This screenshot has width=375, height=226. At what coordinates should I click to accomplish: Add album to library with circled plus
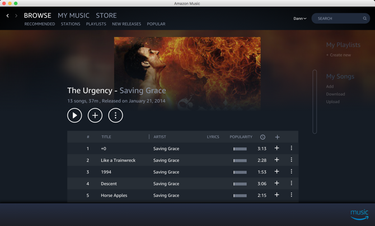95,115
